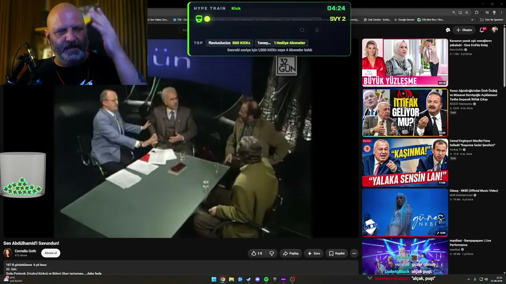Image resolution: width=506 pixels, height=284 pixels.
Task: Open Spotify from the taskbar
Action: 266,279
